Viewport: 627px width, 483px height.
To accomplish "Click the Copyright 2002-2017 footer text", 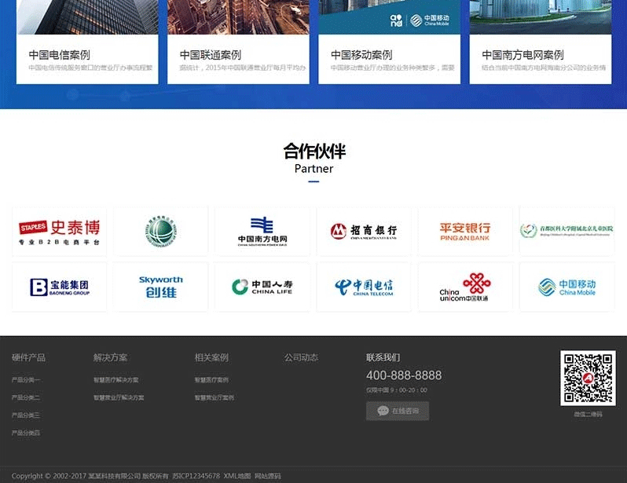I will coord(90,476).
